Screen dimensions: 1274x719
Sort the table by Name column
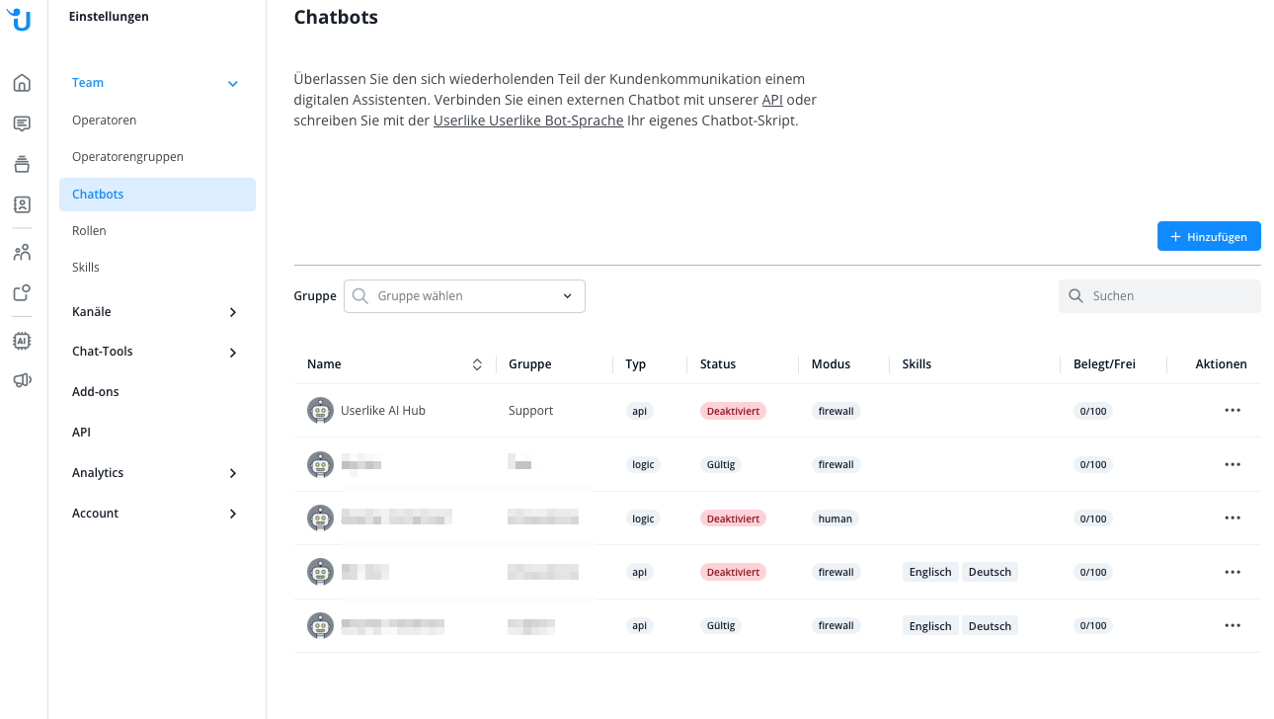477,364
